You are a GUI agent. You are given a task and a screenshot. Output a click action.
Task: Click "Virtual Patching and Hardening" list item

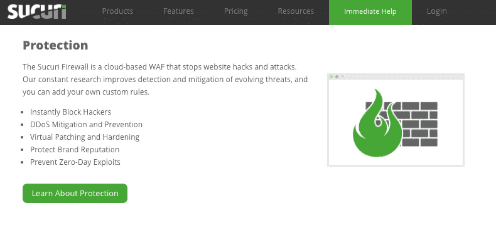point(85,137)
